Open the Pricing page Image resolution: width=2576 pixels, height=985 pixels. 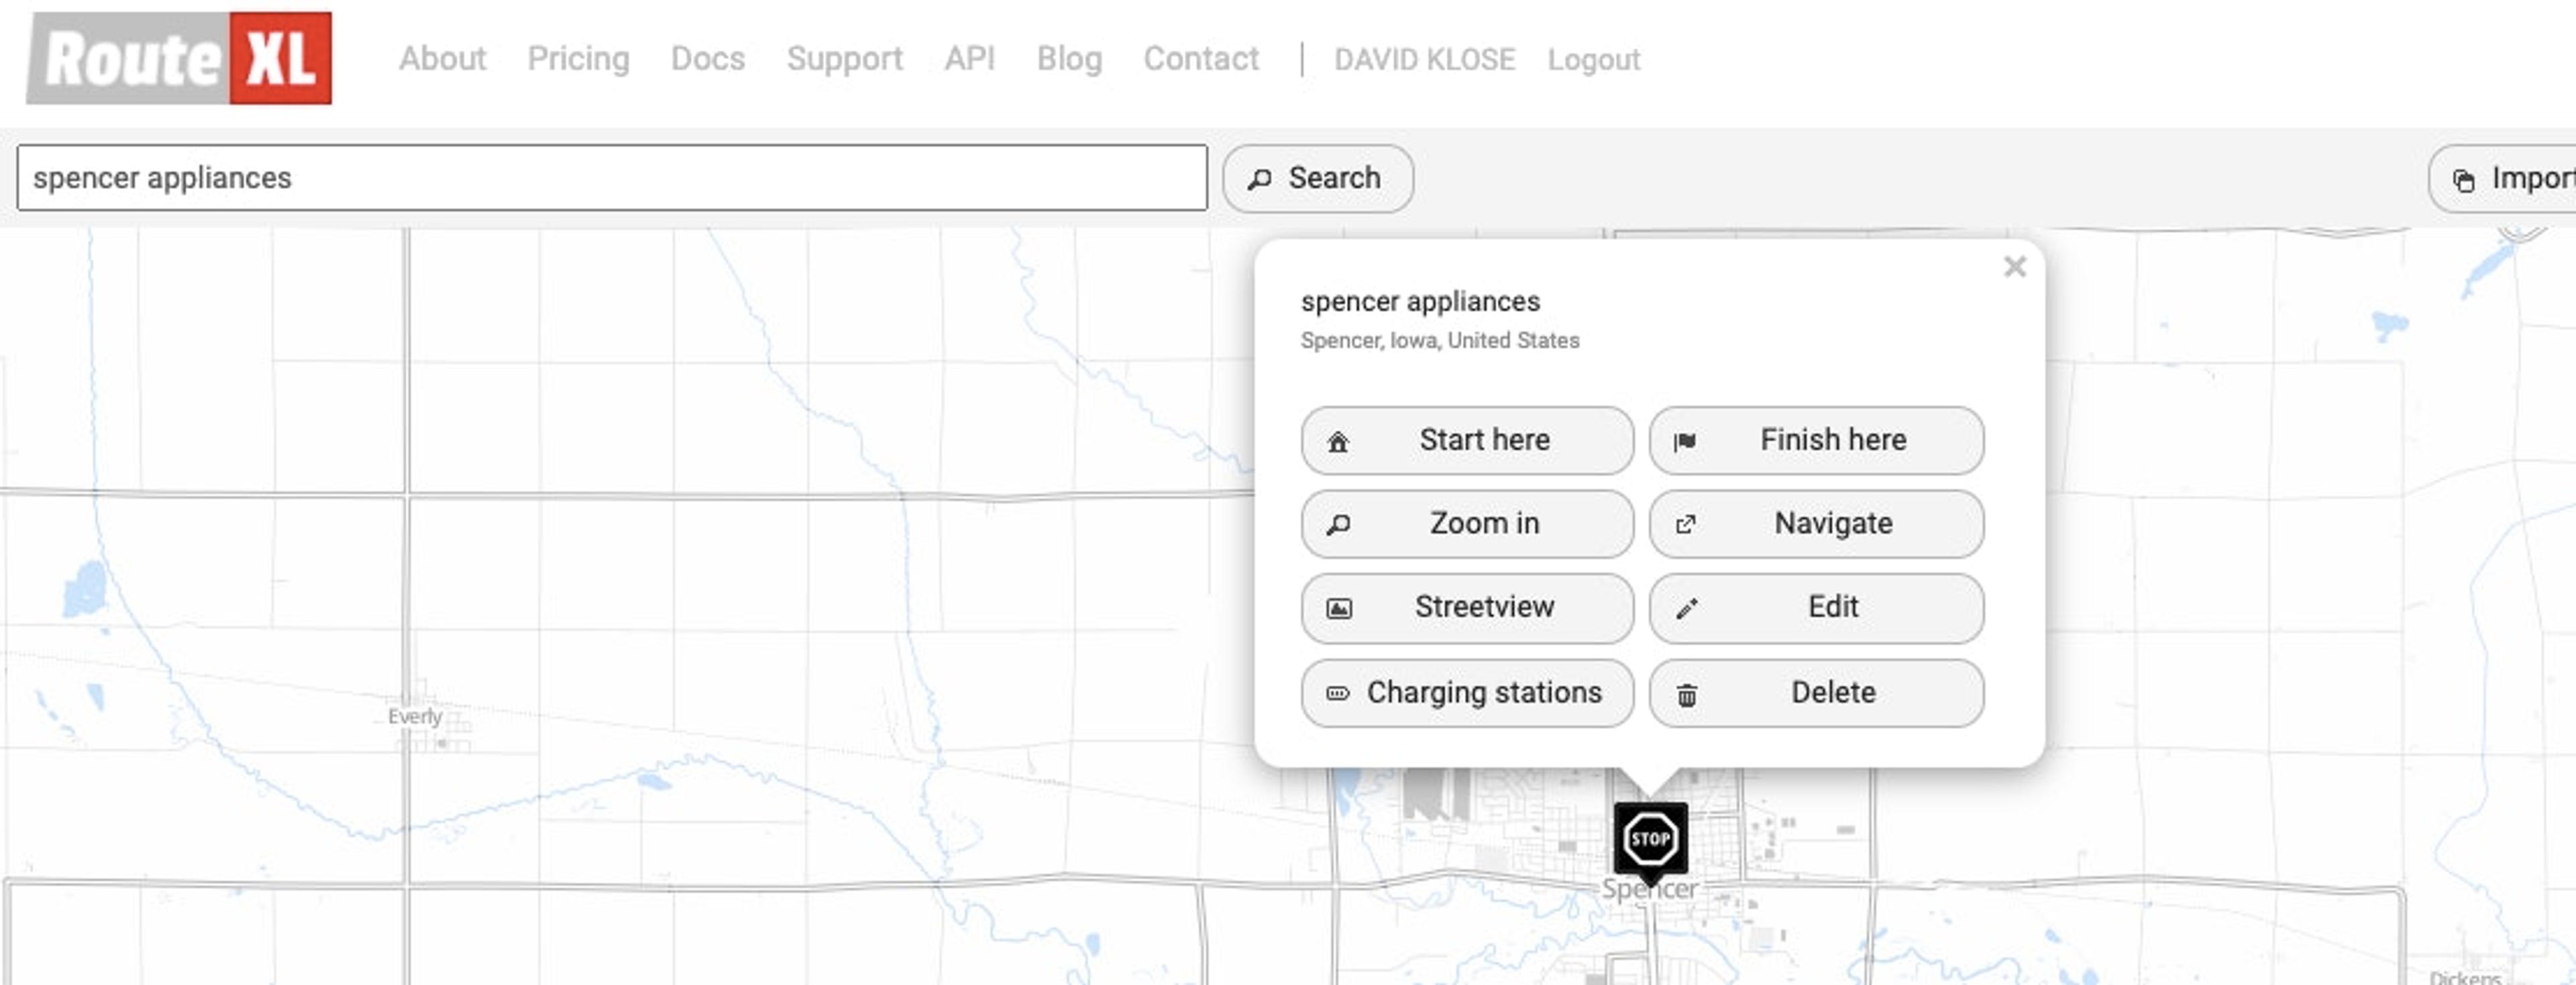click(x=578, y=59)
